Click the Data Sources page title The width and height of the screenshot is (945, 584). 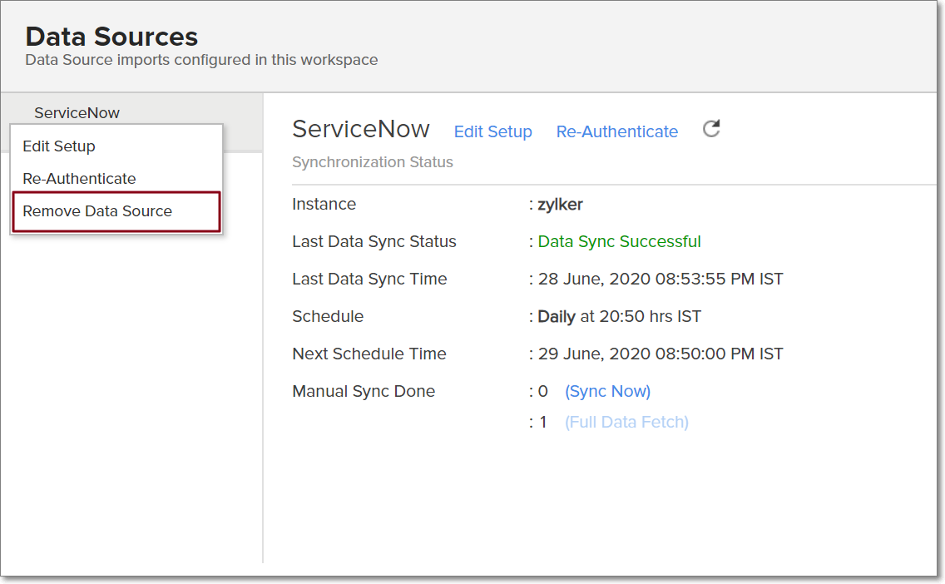(x=111, y=37)
